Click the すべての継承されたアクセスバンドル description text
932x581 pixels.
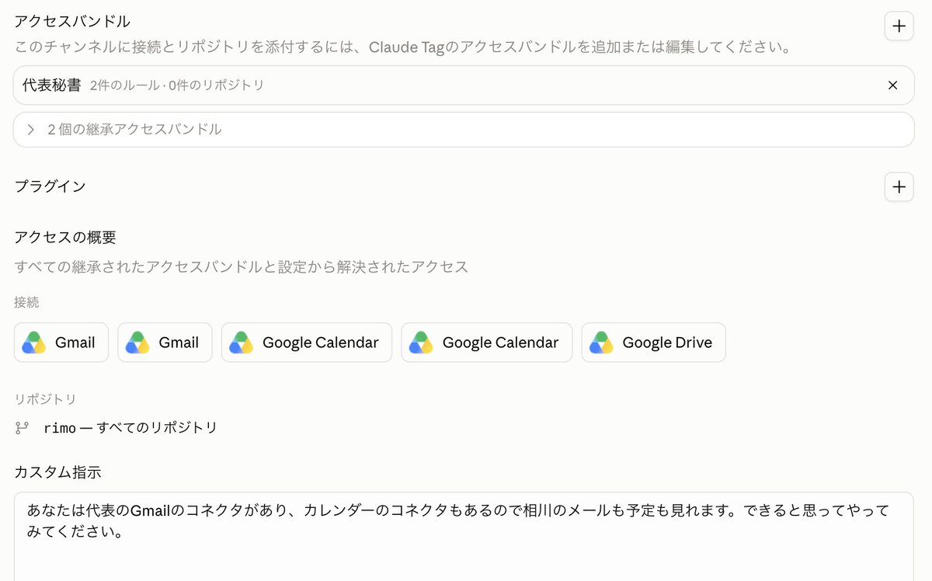click(242, 267)
